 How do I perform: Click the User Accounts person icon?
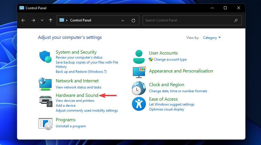tap(139, 57)
